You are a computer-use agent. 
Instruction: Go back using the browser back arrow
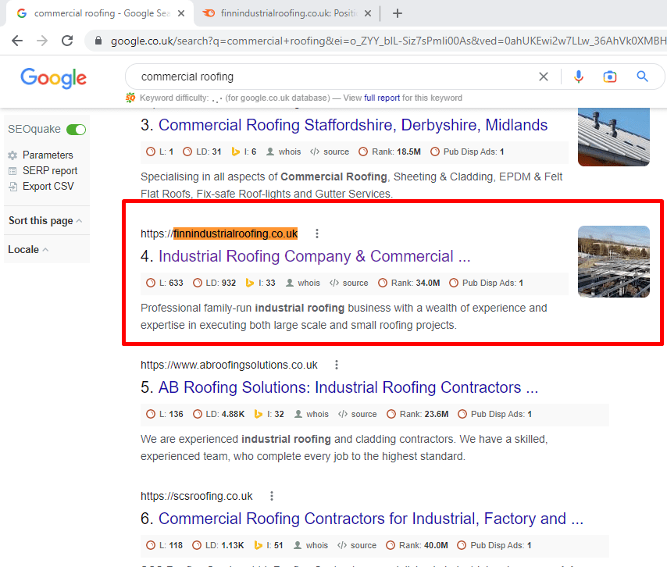coord(17,41)
